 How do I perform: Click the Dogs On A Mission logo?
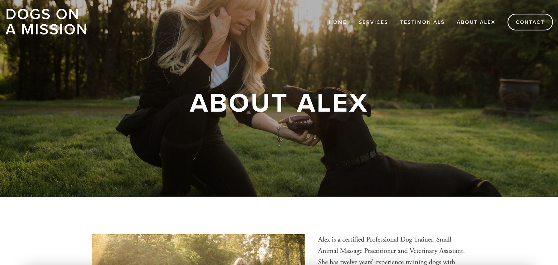click(46, 22)
